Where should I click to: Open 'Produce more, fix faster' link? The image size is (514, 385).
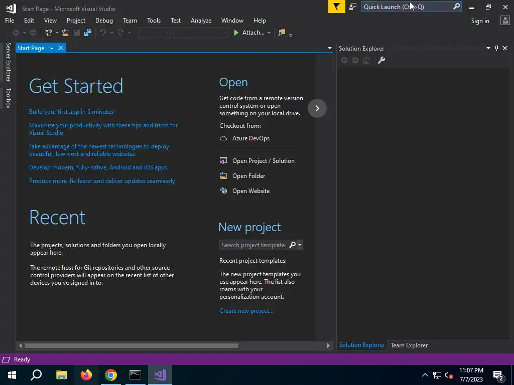pos(102,180)
